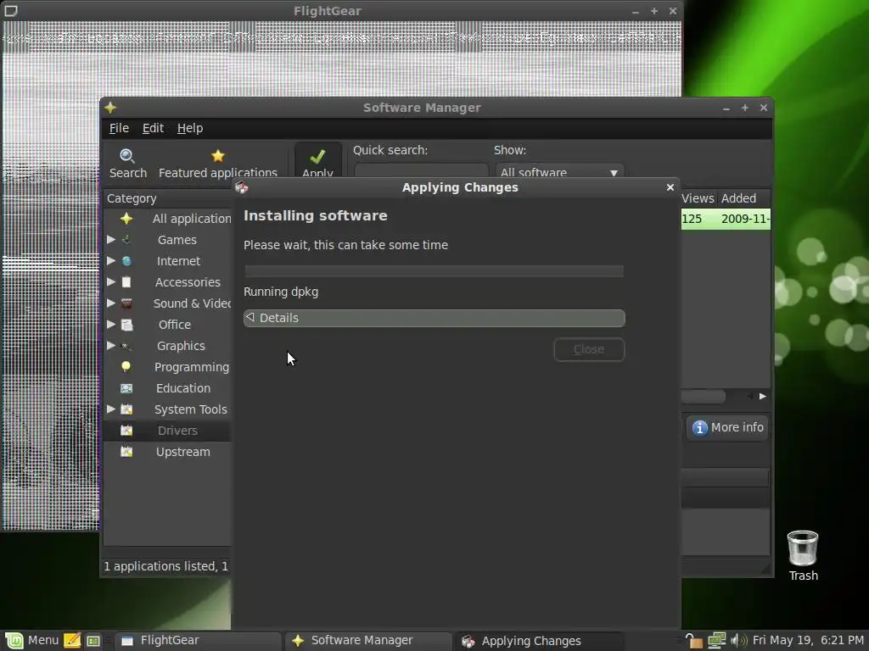The image size is (869, 651).
Task: Click the network connection tray icon
Action: [x=716, y=641]
